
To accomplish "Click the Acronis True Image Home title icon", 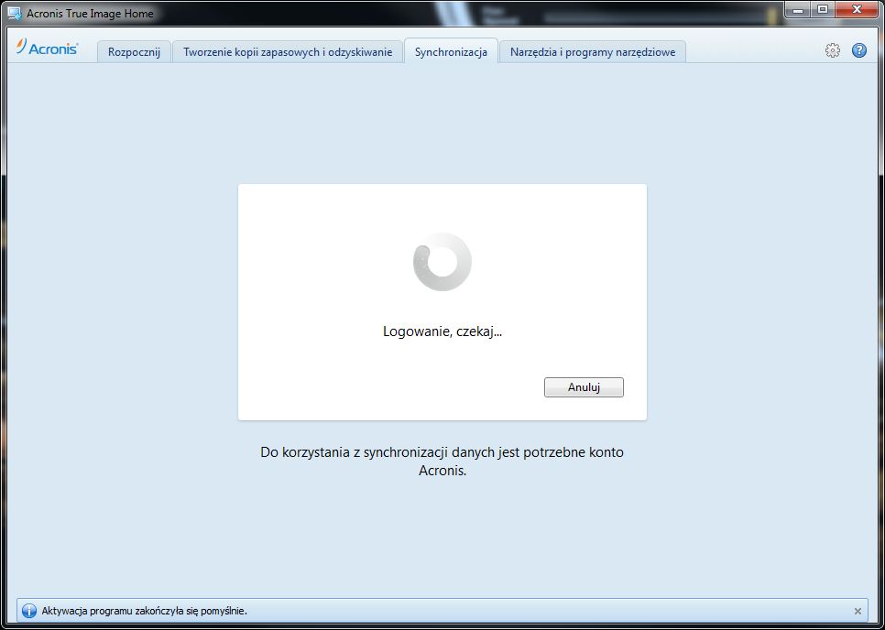I will tap(14, 13).
